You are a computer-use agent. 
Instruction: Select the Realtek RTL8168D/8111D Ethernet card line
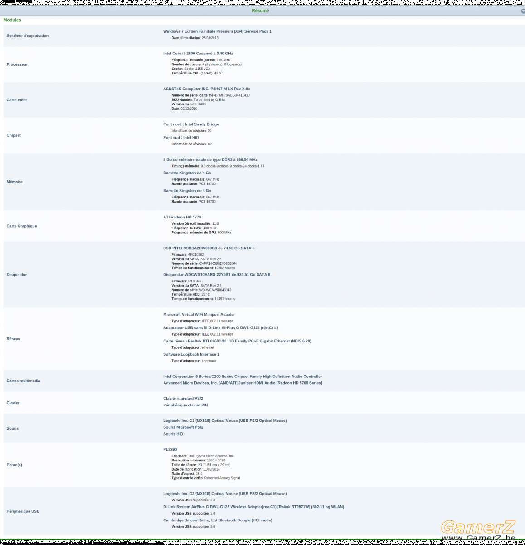[237, 341]
